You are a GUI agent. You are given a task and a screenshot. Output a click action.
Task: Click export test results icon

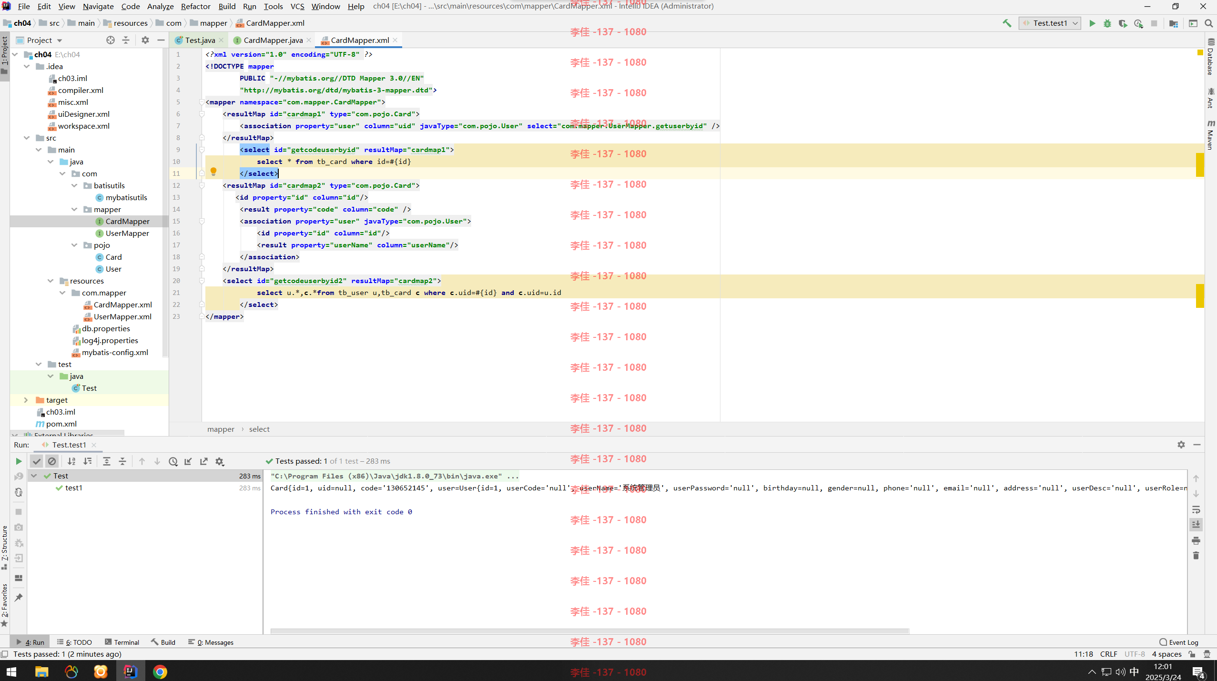coord(204,461)
